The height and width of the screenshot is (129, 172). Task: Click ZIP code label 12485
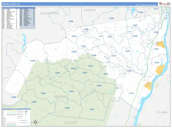pos(99,86)
